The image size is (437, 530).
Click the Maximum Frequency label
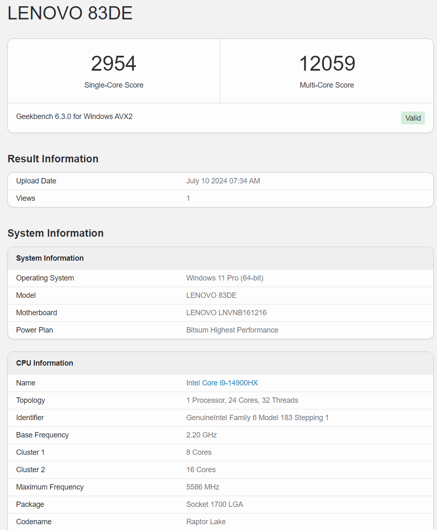(x=50, y=487)
